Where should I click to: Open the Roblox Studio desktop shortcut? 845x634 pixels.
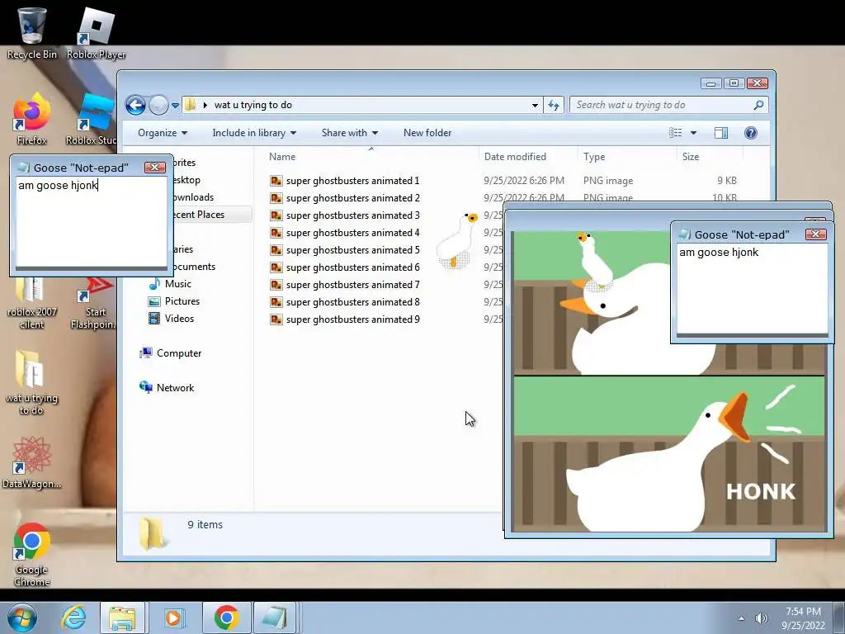(x=92, y=119)
